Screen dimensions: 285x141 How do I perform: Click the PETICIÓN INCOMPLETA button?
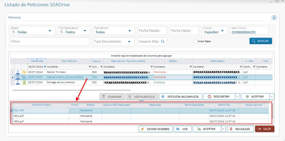pyautogui.click(x=181, y=97)
